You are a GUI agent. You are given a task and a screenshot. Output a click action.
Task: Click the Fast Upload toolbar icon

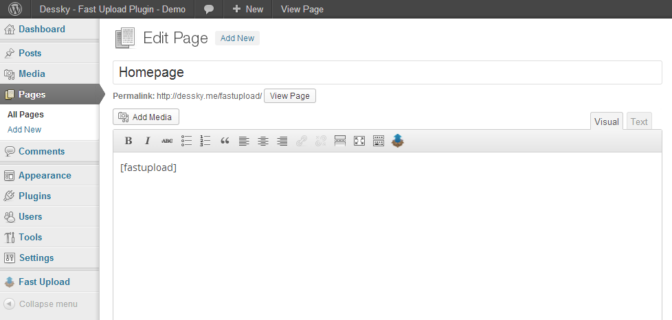tap(398, 141)
